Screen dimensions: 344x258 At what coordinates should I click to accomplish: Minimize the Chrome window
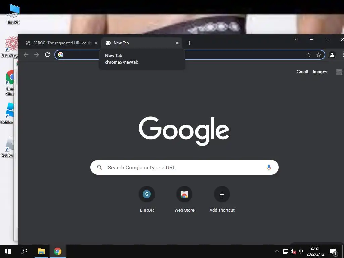pos(311,40)
